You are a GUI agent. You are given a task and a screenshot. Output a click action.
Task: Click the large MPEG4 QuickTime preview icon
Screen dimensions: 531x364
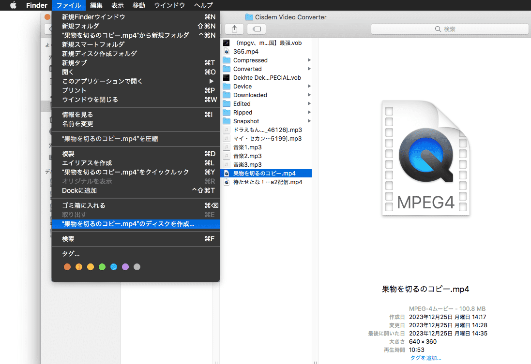(x=425, y=158)
